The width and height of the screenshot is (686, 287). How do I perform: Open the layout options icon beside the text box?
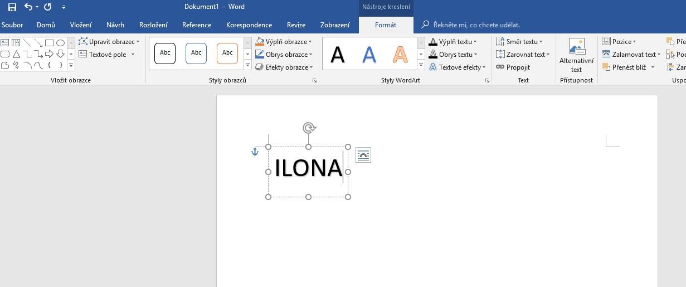[363, 155]
